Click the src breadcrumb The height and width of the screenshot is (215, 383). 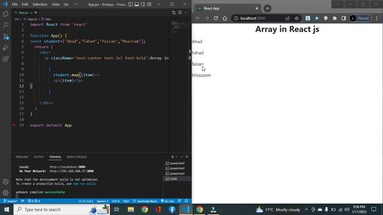pyautogui.click(x=17, y=19)
